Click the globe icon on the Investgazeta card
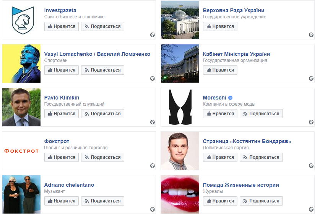The width and height of the screenshot is (315, 217). coord(153,35)
